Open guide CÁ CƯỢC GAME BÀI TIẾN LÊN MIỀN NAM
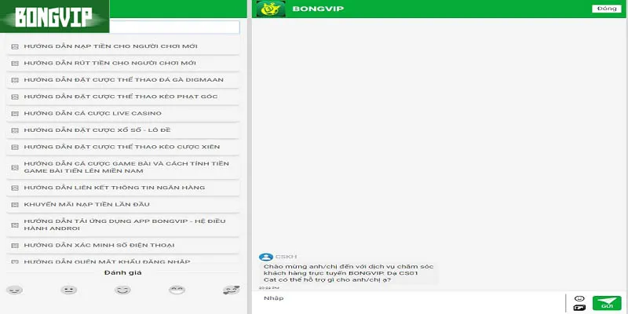This screenshot has width=628, height=314. 123,167
